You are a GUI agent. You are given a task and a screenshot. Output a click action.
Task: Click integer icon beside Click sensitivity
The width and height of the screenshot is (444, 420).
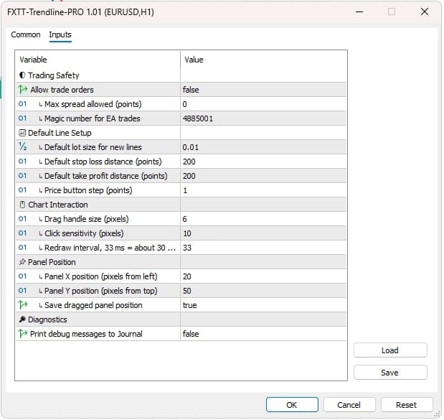pos(22,233)
